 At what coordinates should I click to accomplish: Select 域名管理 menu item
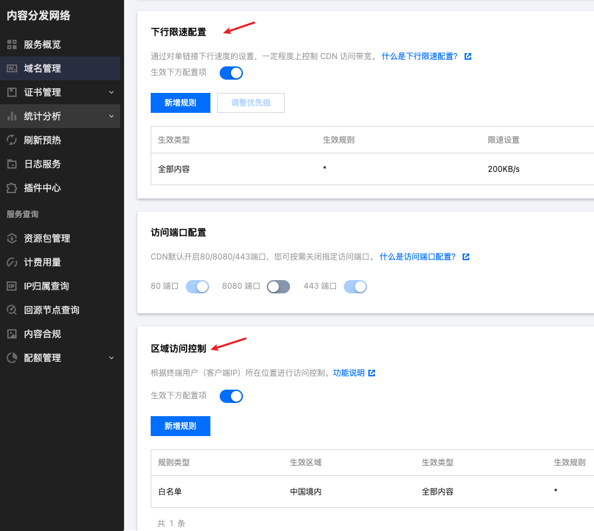(x=60, y=68)
